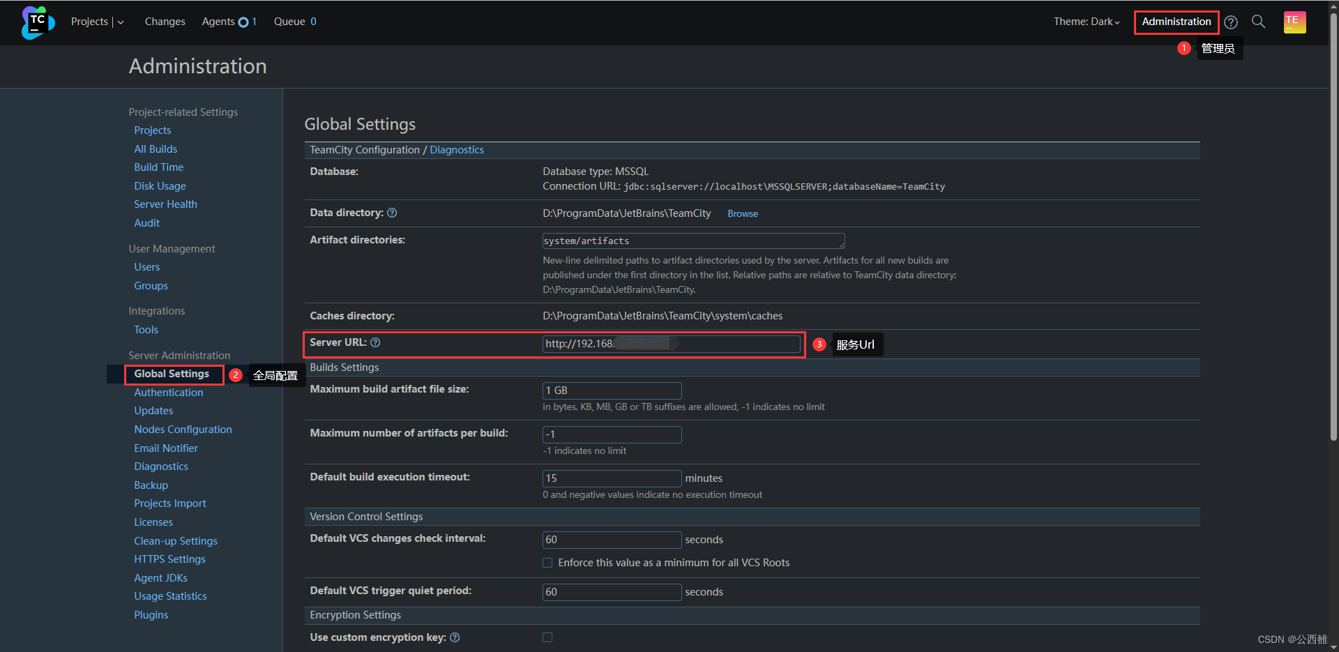Viewport: 1339px width, 652px height.
Task: Open the Backup page
Action: point(151,485)
